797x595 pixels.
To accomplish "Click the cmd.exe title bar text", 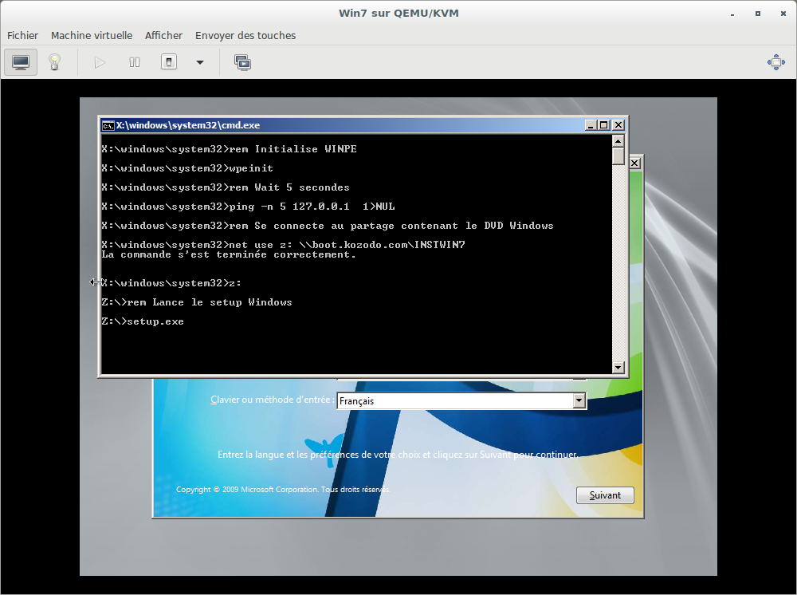I will click(188, 125).
